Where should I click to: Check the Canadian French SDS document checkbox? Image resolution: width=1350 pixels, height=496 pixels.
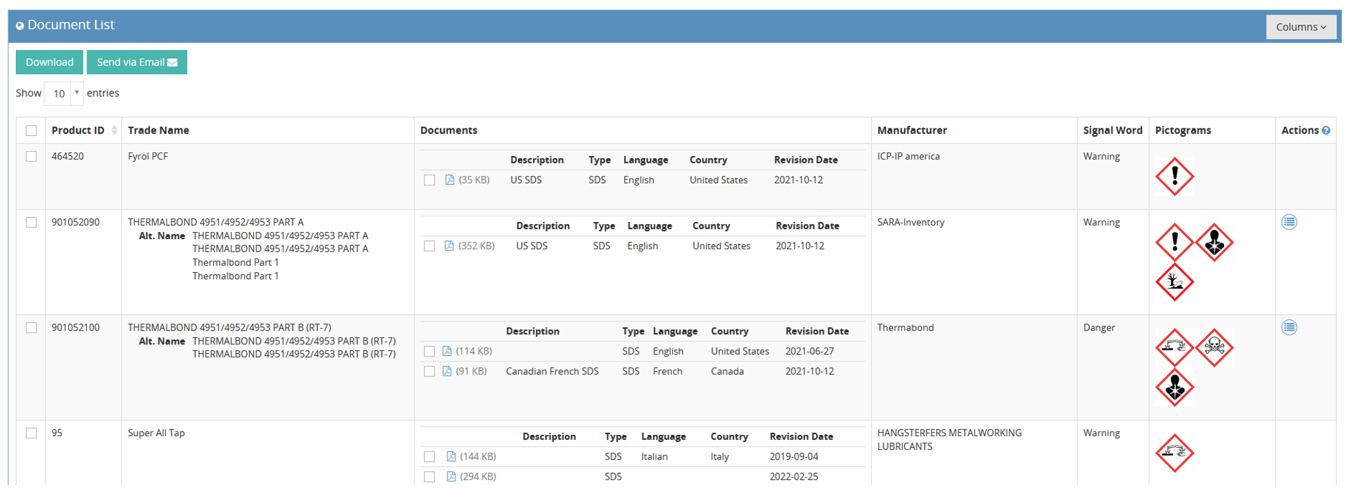(429, 371)
